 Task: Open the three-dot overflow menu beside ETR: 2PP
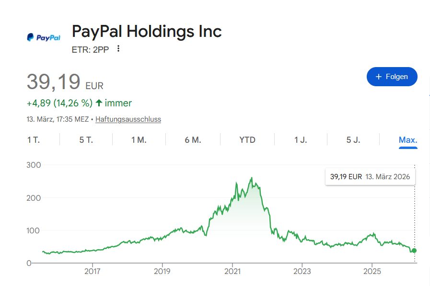pos(117,48)
